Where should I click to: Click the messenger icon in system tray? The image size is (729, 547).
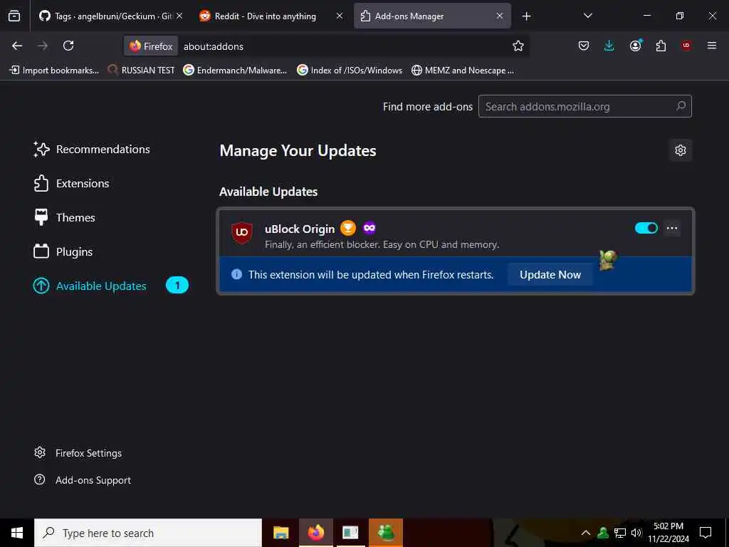603,533
